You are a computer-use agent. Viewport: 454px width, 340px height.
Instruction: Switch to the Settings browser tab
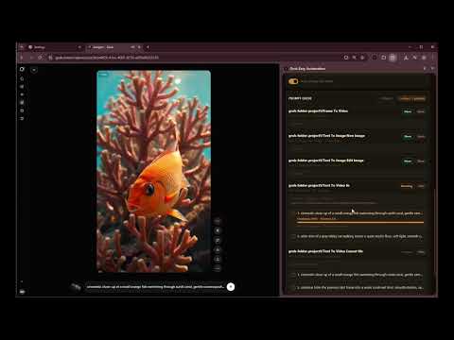point(54,47)
